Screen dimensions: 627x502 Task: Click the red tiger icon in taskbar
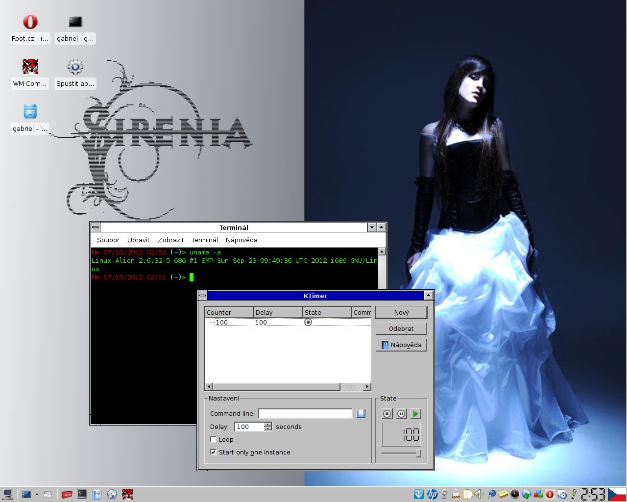(127, 494)
